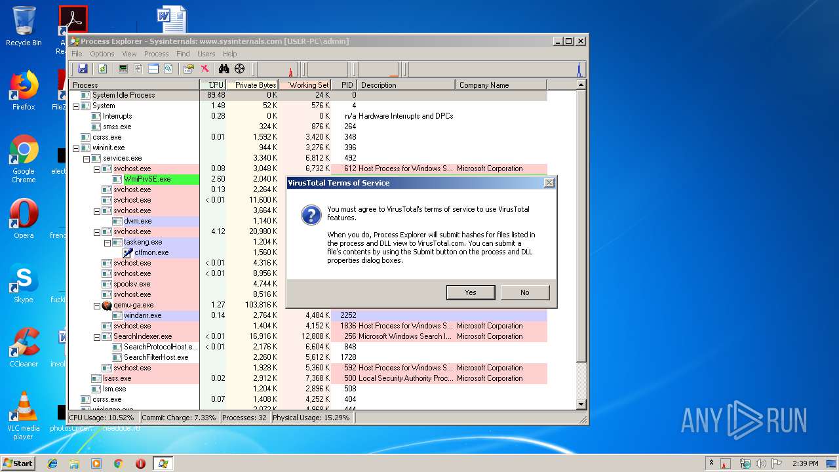
Task: Collapse svchost.exe node above taskeng.exe
Action: [96, 231]
